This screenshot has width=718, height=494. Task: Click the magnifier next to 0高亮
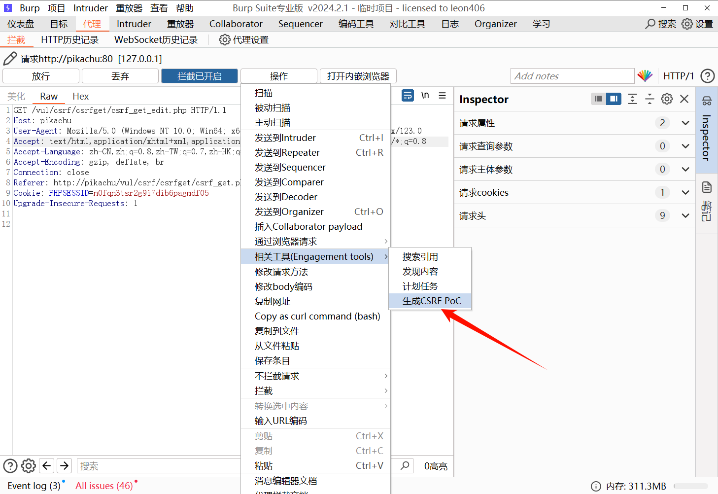(405, 466)
